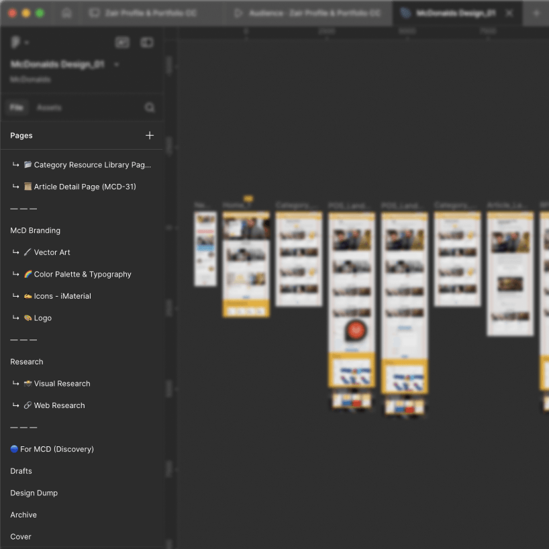Select For MCD (Discovery) page
549x549 pixels.
(82, 449)
